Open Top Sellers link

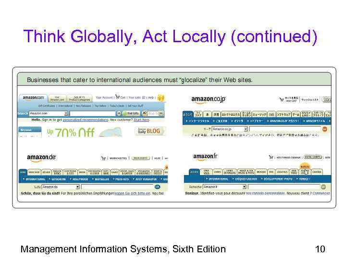click(x=100, y=106)
